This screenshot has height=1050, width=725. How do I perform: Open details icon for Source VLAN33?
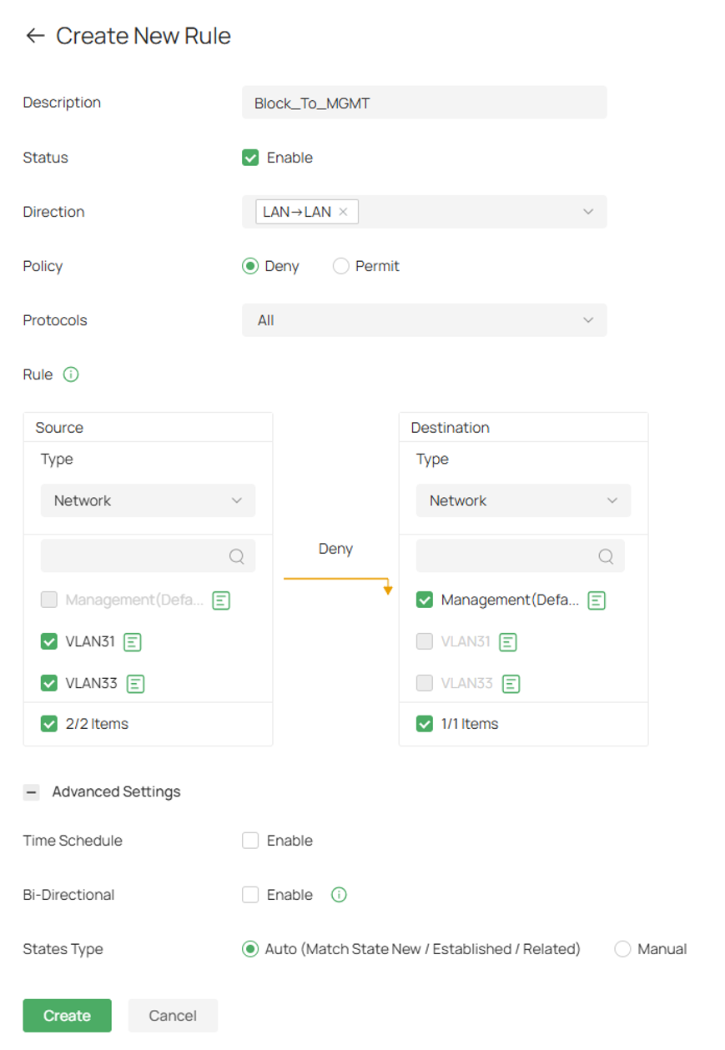136,683
